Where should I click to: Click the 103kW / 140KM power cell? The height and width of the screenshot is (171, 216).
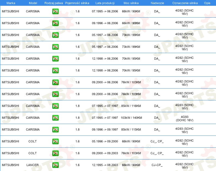coord(131,118)
